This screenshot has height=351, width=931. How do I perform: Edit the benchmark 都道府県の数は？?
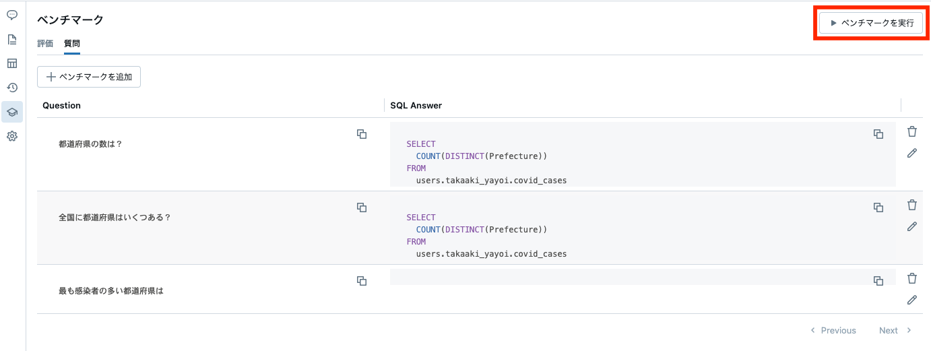[x=912, y=153]
